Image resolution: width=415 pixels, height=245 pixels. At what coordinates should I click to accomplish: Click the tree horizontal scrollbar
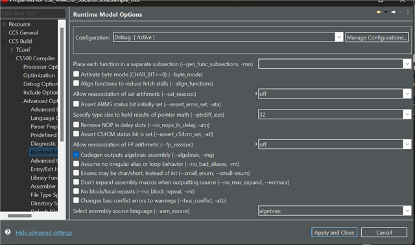pyautogui.click(x=19, y=216)
